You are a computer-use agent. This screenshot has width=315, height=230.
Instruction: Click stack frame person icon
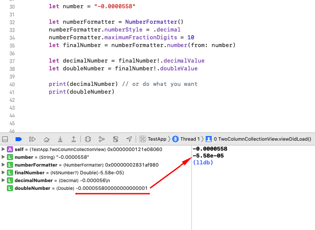(209, 139)
